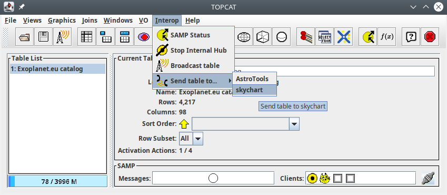Click the red stop exit icon

430,37
